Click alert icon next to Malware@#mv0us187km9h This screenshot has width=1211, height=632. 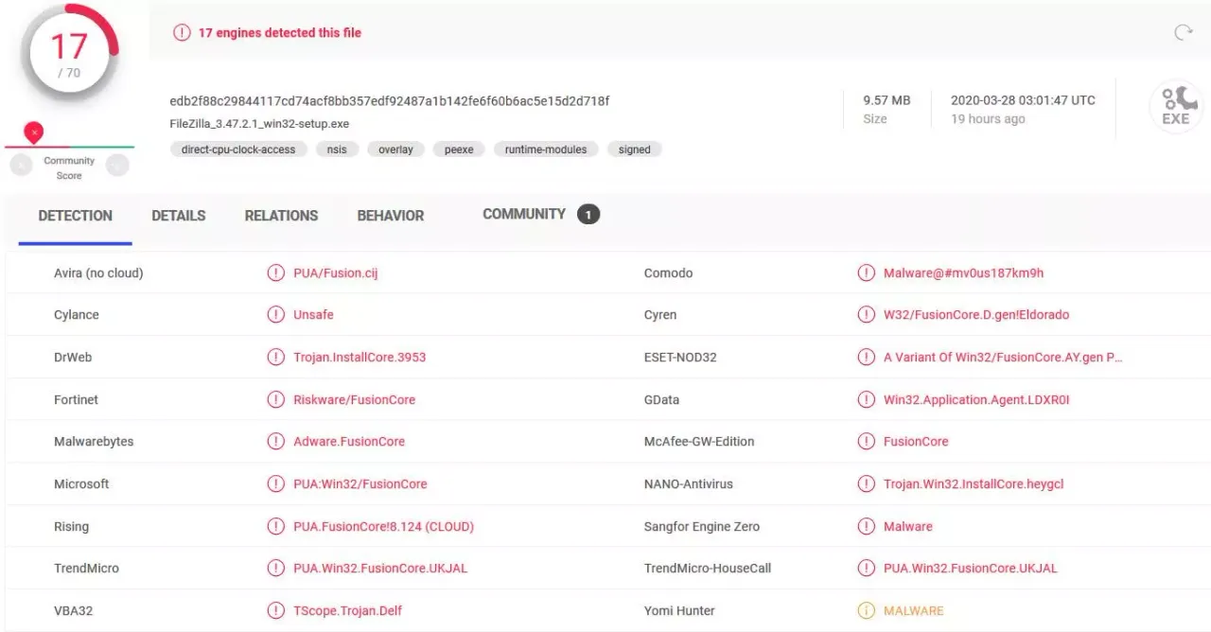866,273
